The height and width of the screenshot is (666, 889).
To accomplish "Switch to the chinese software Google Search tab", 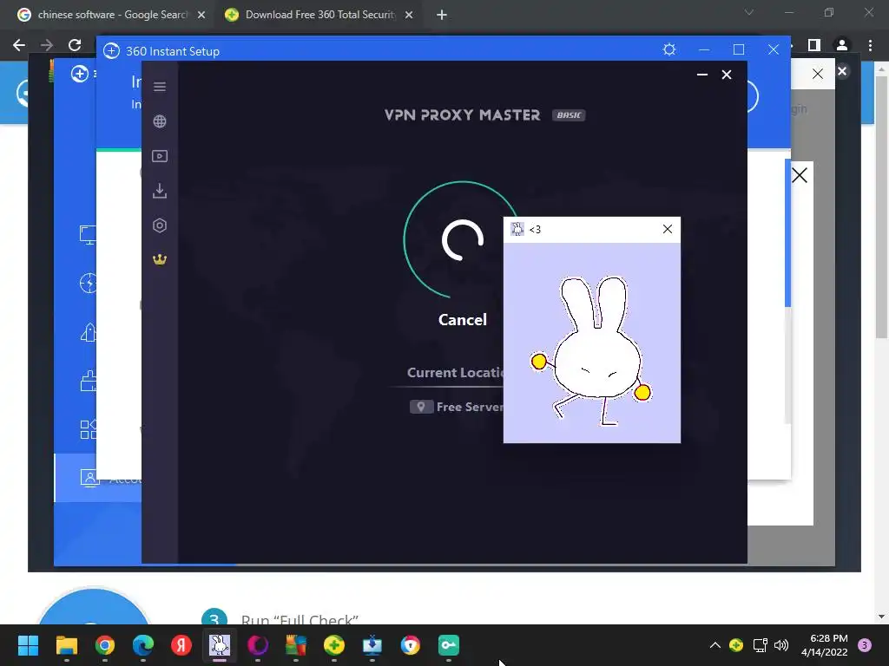I will pyautogui.click(x=112, y=15).
